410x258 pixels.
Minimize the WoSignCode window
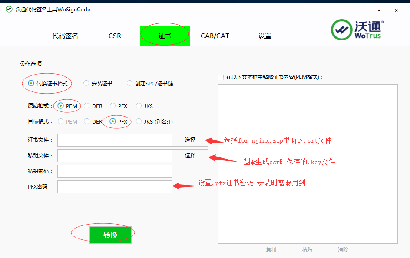[379, 10]
